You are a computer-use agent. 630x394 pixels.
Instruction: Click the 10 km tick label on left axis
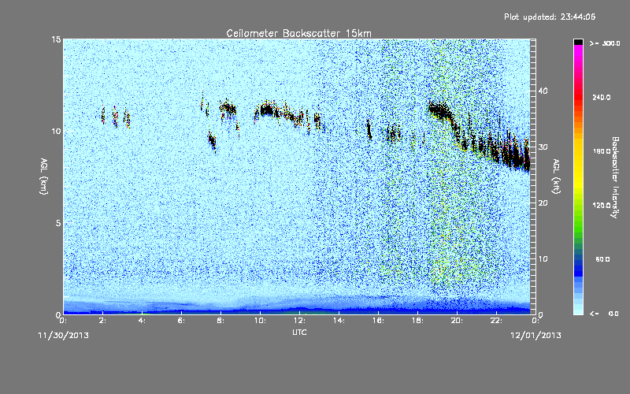click(56, 132)
